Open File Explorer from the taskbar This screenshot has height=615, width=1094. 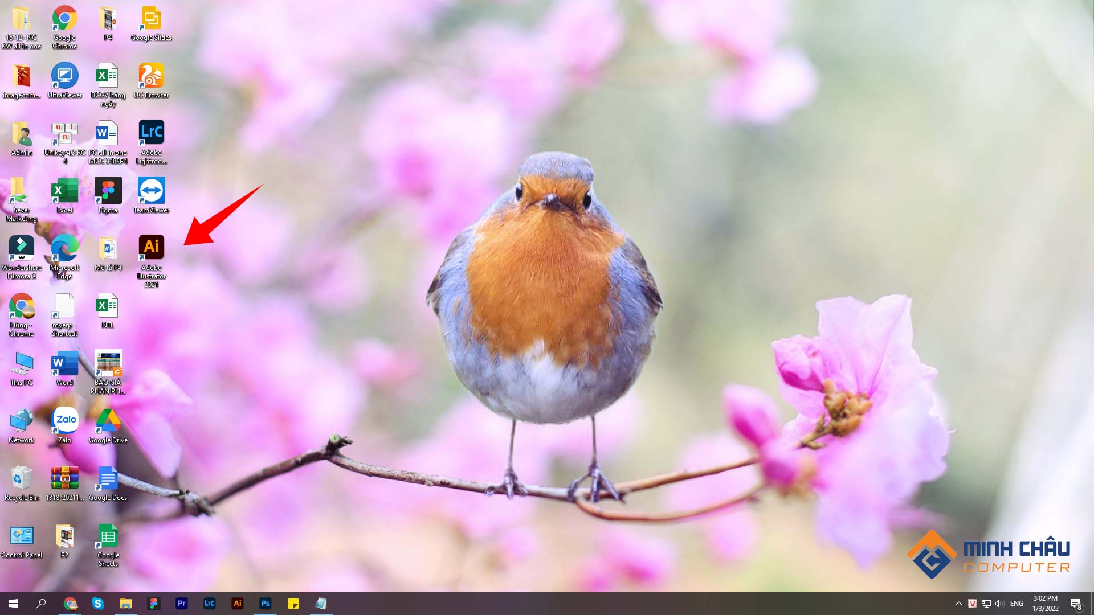(126, 604)
